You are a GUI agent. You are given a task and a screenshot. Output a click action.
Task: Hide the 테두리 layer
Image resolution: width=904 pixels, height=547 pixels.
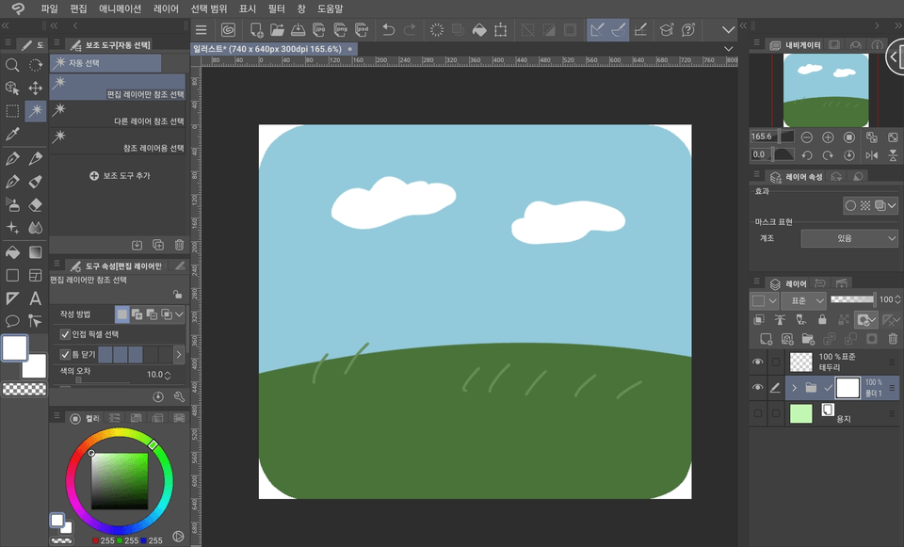758,361
